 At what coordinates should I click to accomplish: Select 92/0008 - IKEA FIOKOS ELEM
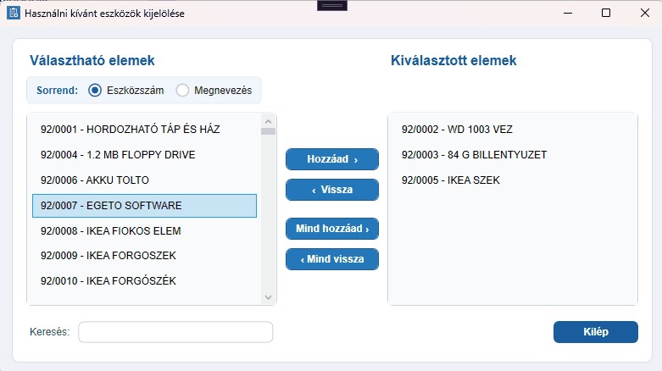click(x=144, y=231)
